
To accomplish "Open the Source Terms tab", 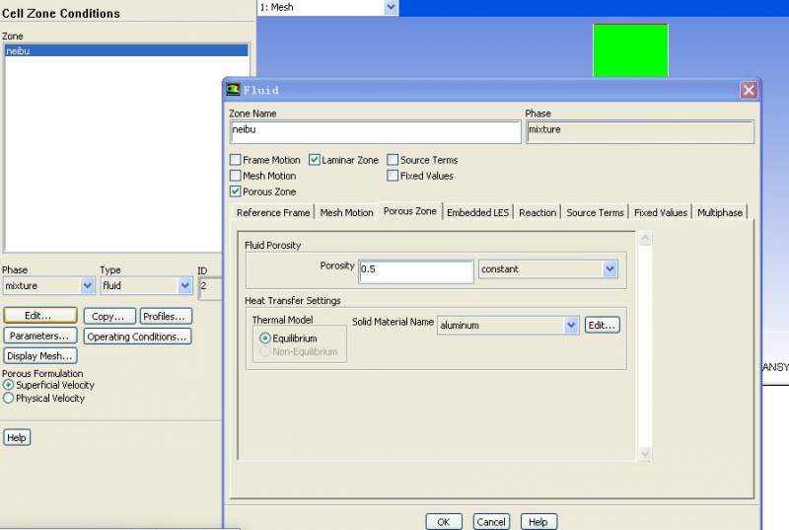I will [x=595, y=212].
